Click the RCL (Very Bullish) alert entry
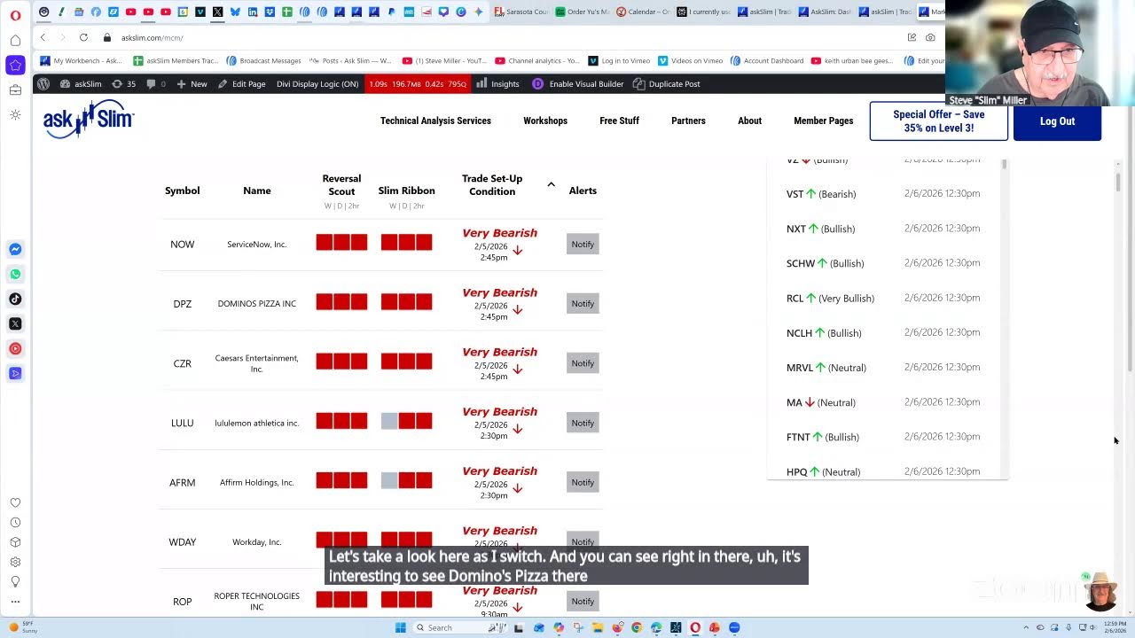 [x=830, y=299]
